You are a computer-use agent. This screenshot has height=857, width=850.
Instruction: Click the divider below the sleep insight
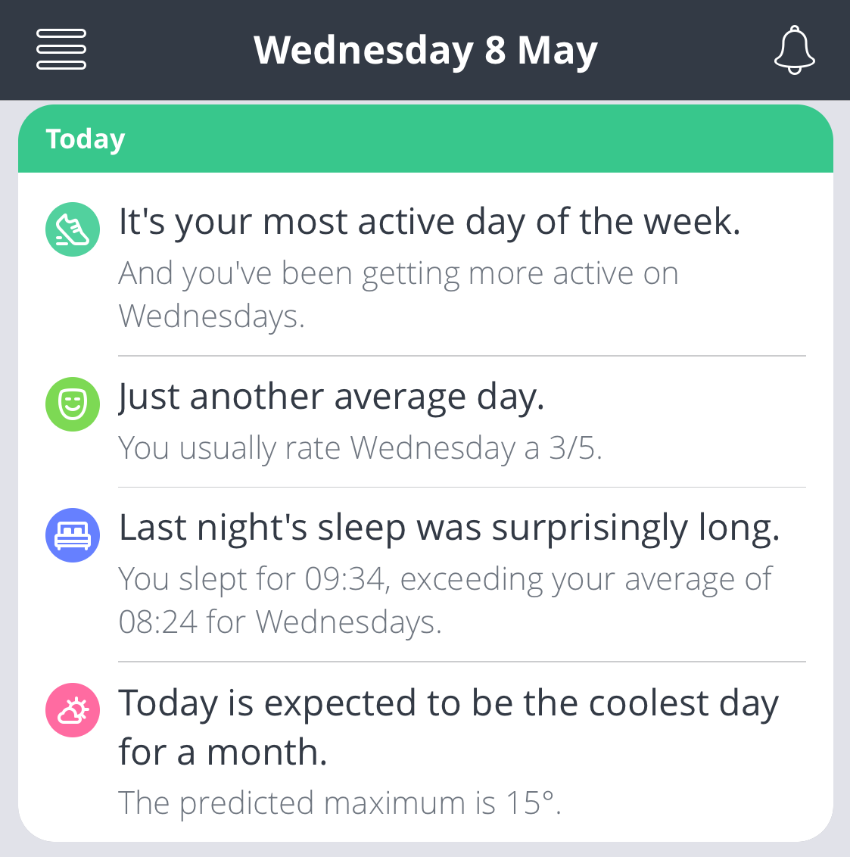tap(462, 662)
